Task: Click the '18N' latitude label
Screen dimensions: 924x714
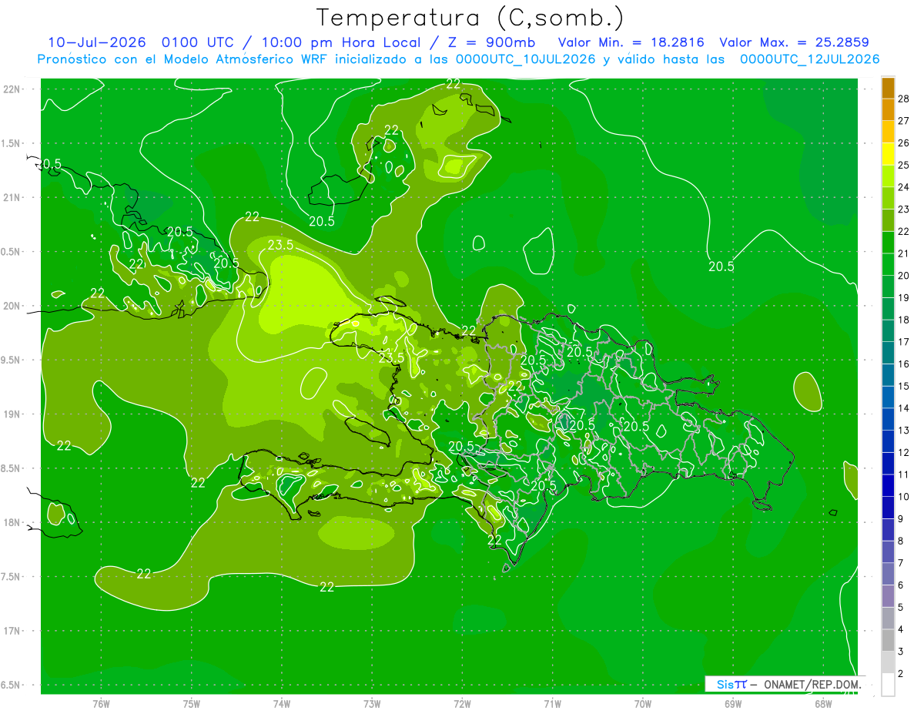Action: click(12, 523)
